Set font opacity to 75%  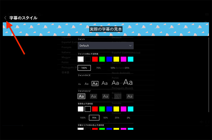click(98, 68)
